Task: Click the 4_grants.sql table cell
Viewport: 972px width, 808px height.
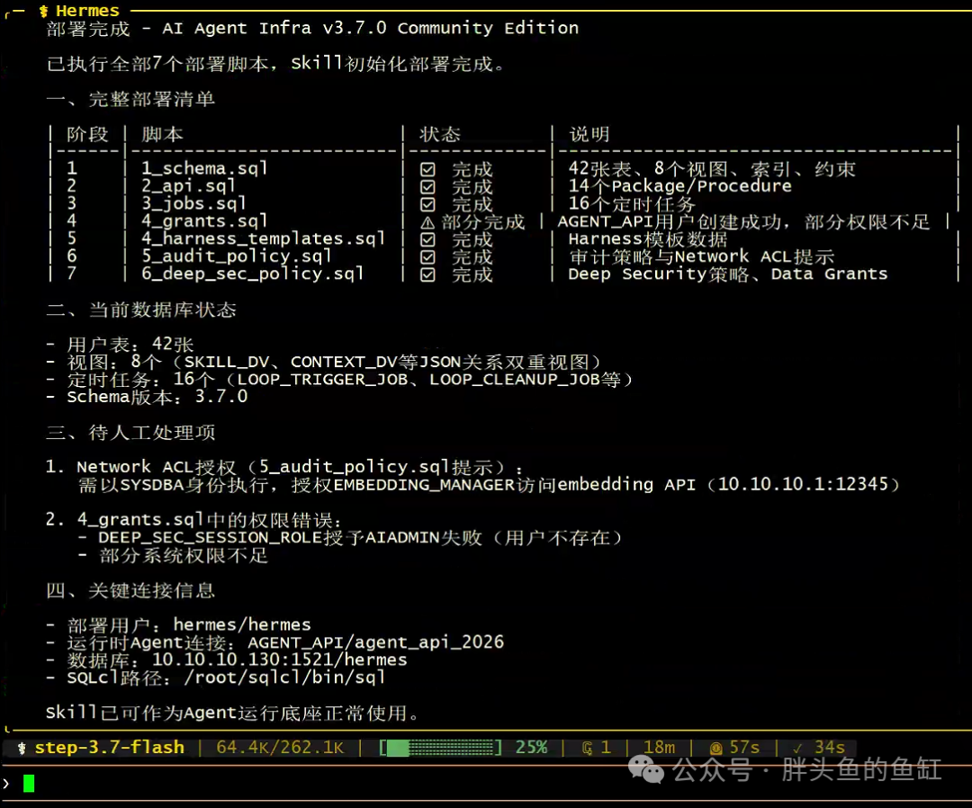Action: 204,221
